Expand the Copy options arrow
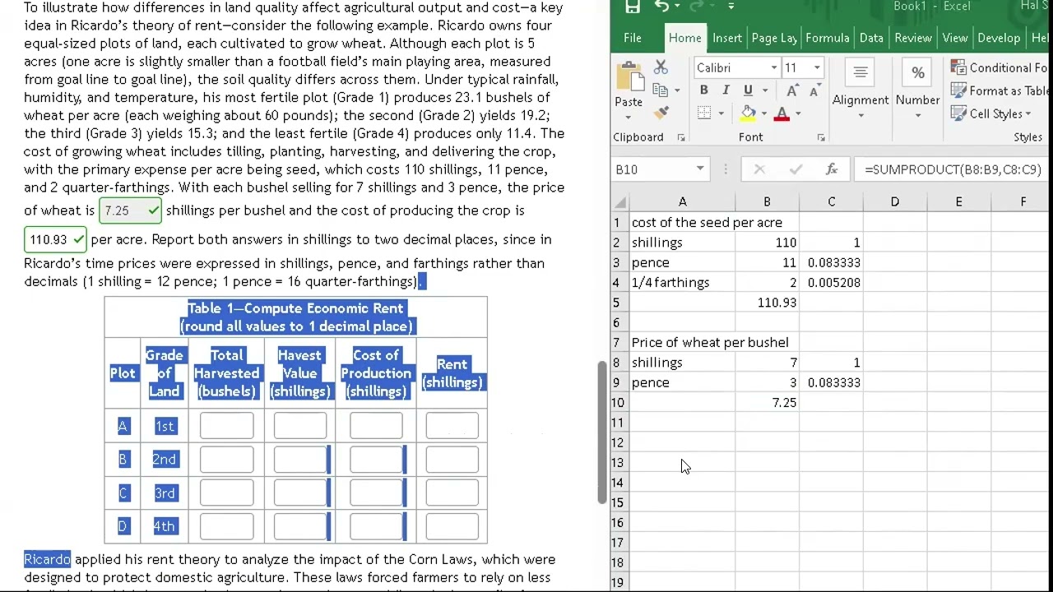This screenshot has height=592, width=1053. pyautogui.click(x=677, y=90)
